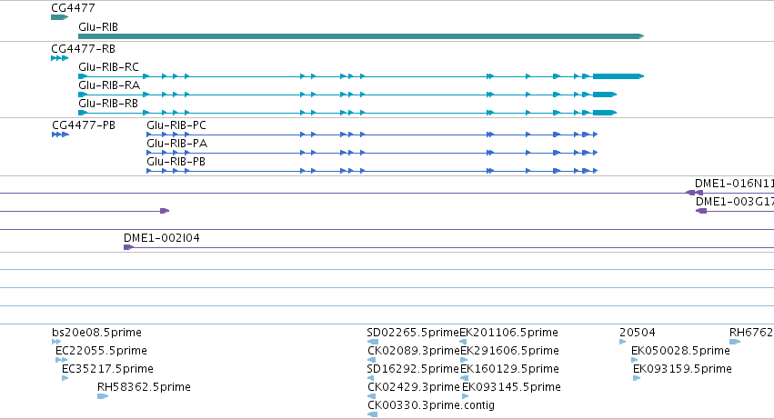Select the EK093145.5prime EST glyph
Image resolution: width=774 pixels, height=419 pixels.
pos(466,396)
